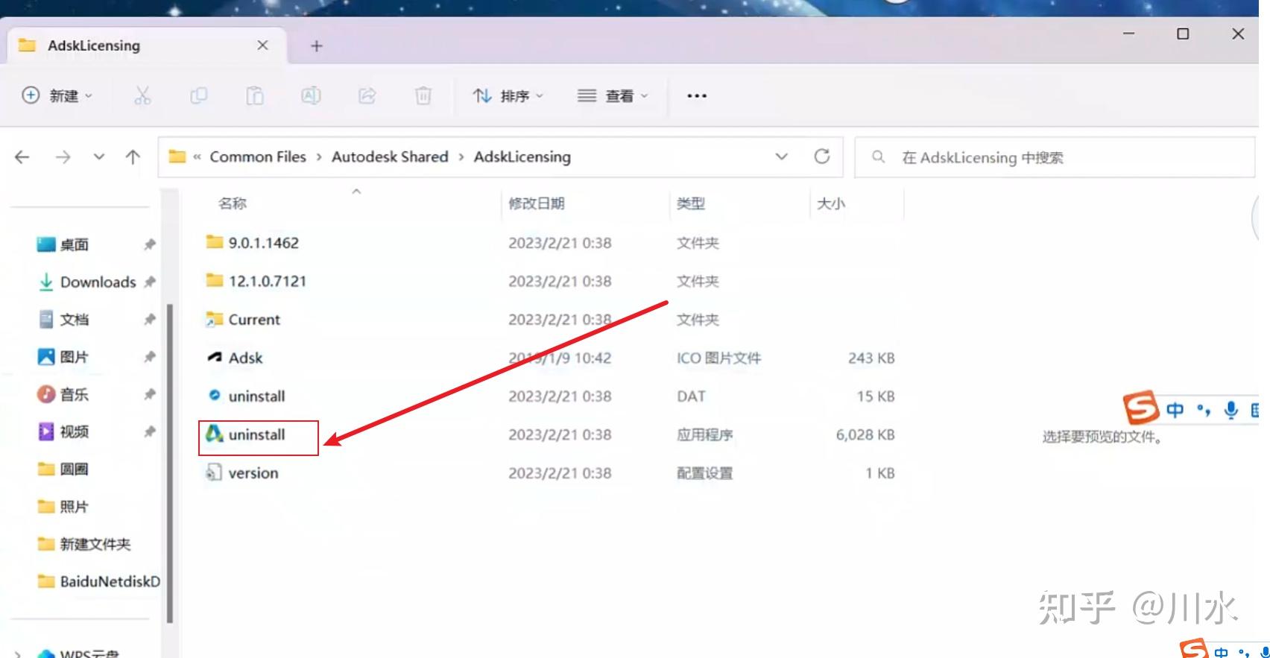This screenshot has width=1270, height=658.
Task: Select the 9.0.1.1462 folder icon
Action: 215,242
